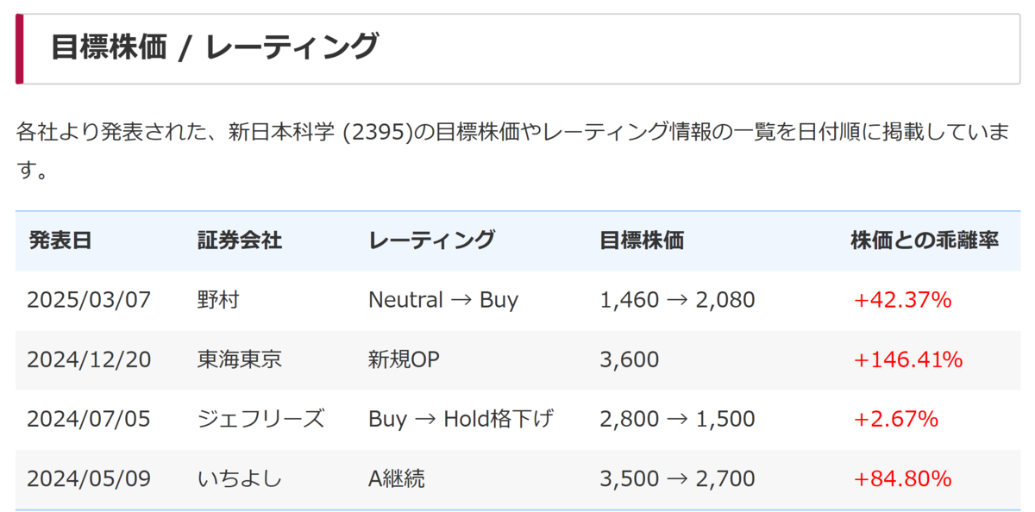Click the 目標株価 / レーティング heading
The image size is (1035, 512).
(214, 47)
